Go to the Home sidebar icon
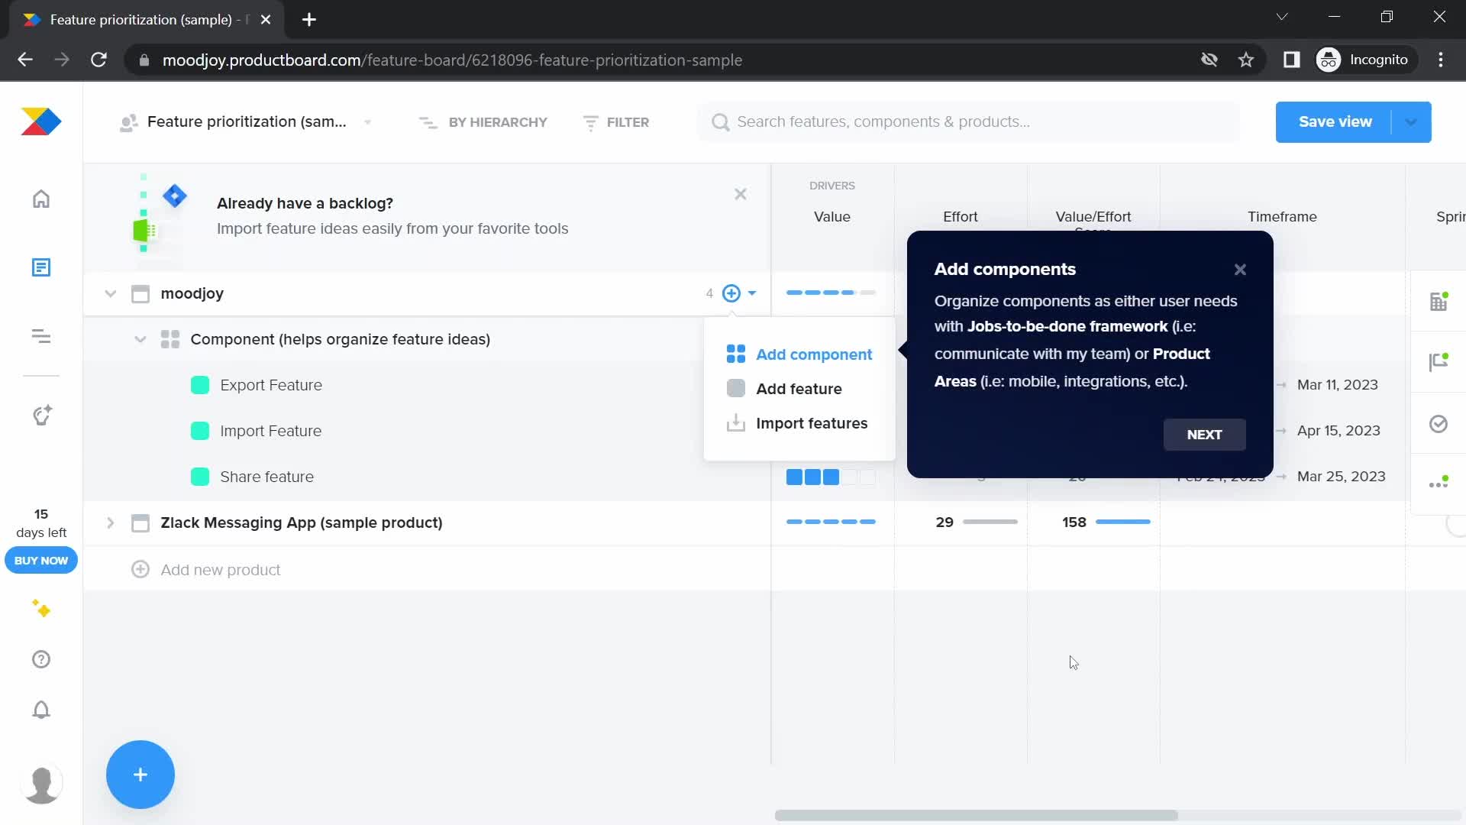 (41, 199)
